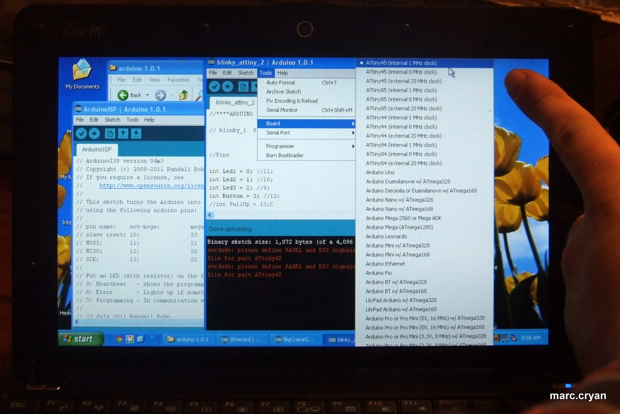Screen dimensions: 620x414
Task: Click Upload icon in blinky_attiny_2 window
Action: (x=227, y=87)
